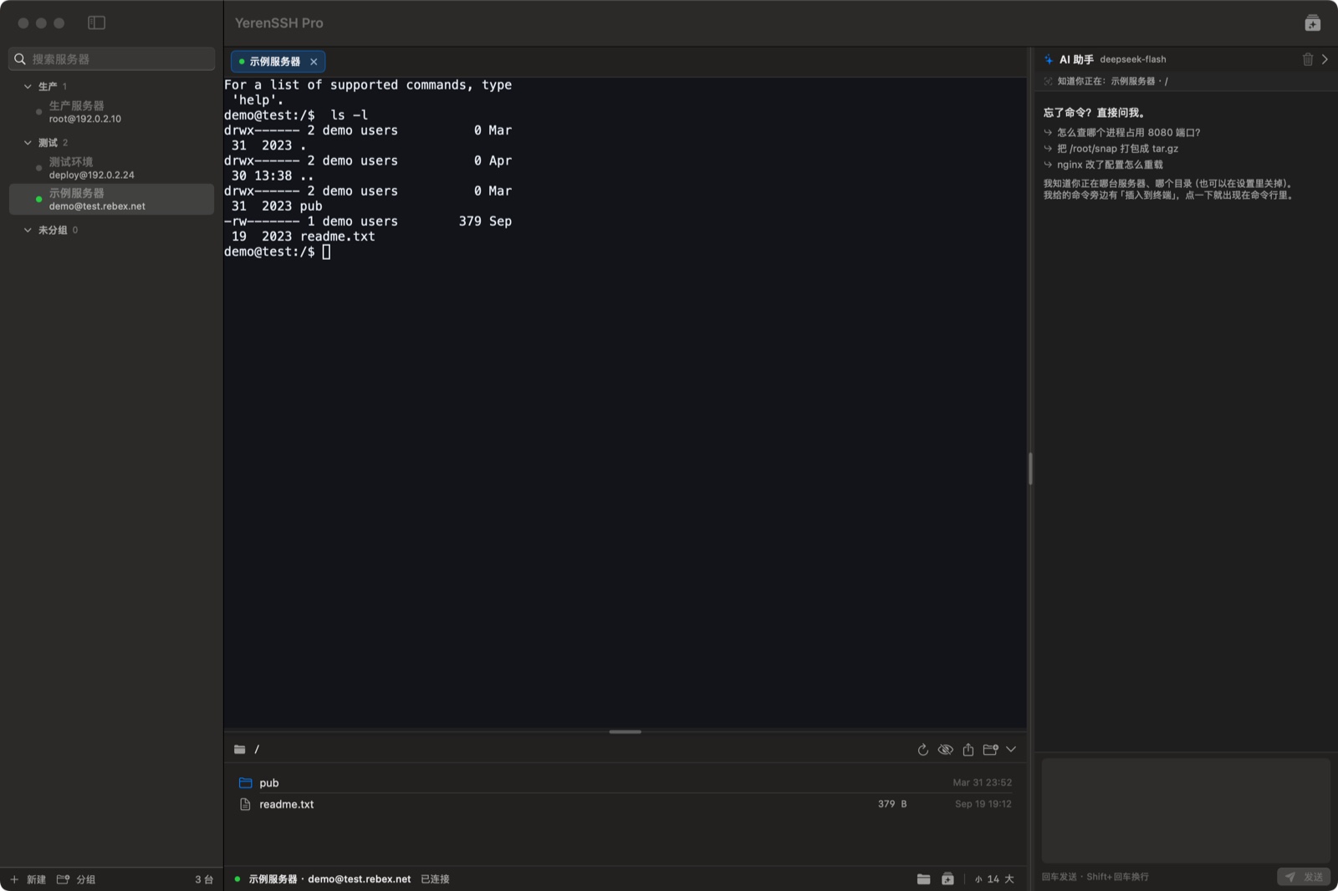This screenshot has width=1338, height=891.
Task: Click the 379 B file size
Action: (892, 804)
